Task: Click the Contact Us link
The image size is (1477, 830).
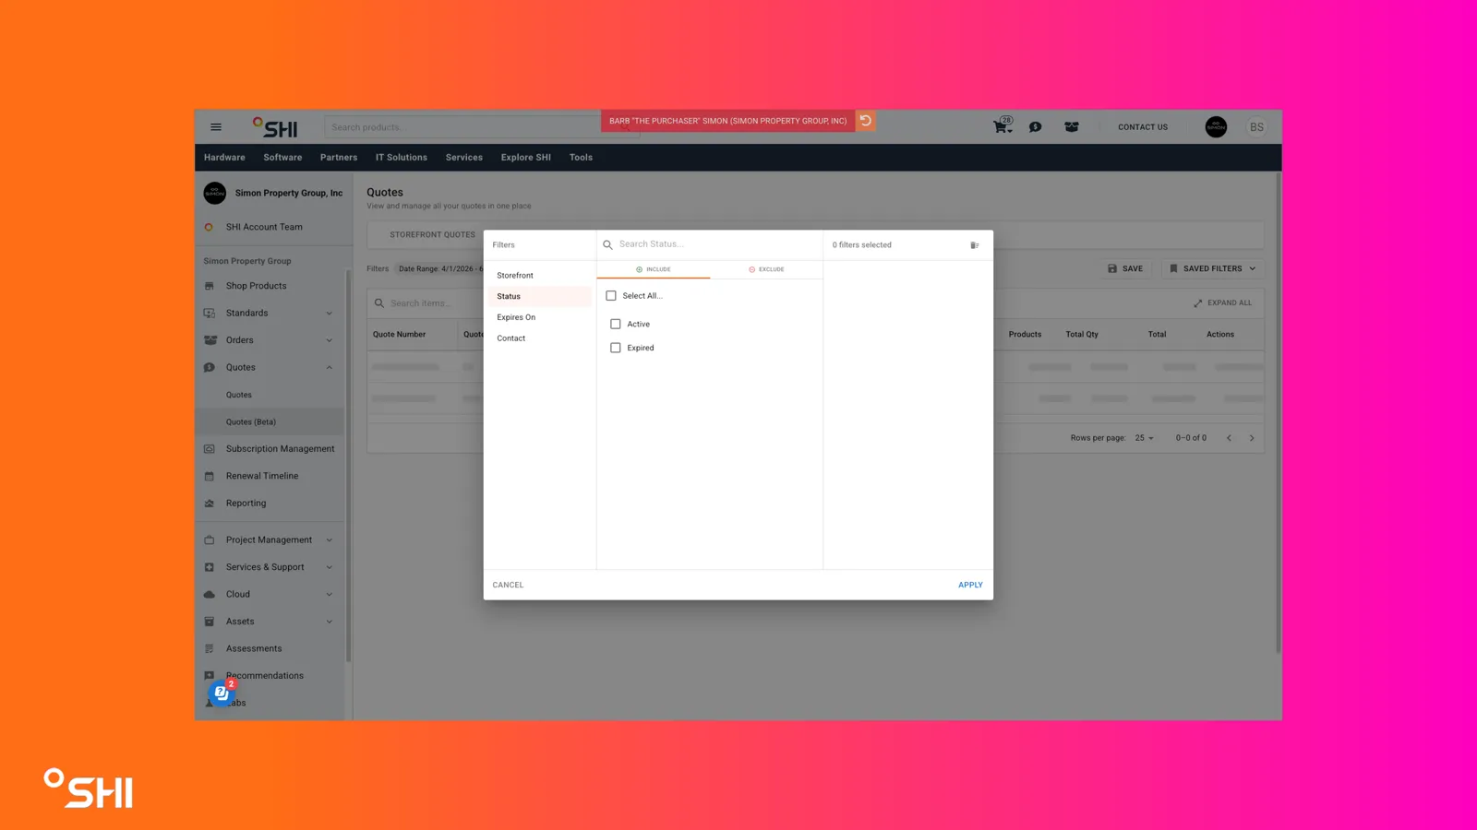Action: [1143, 127]
